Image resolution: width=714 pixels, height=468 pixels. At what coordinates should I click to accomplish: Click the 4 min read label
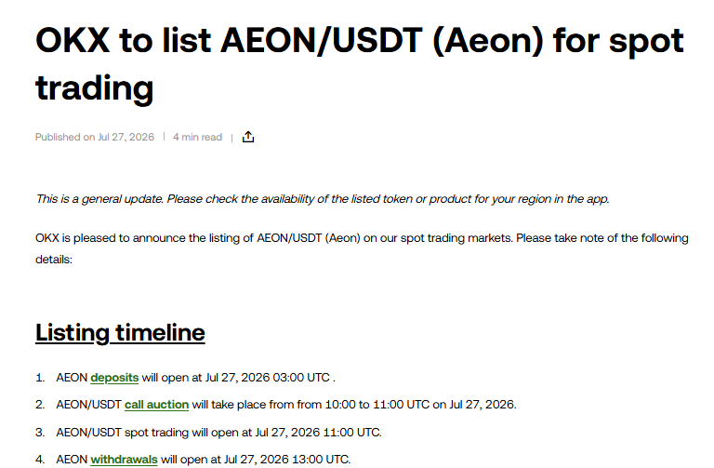197,137
